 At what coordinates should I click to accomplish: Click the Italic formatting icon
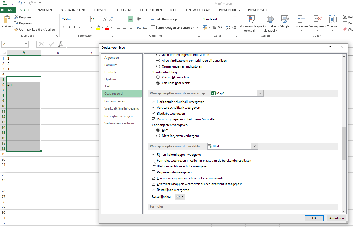pyautogui.click(x=69, y=27)
